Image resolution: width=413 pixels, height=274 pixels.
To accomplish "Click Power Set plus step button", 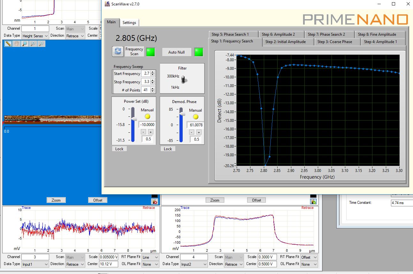I will pos(150,132).
